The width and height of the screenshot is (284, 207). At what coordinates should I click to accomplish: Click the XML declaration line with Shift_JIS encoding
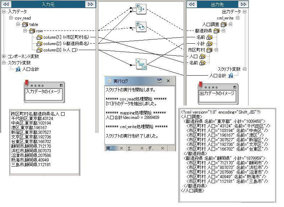point(221,112)
